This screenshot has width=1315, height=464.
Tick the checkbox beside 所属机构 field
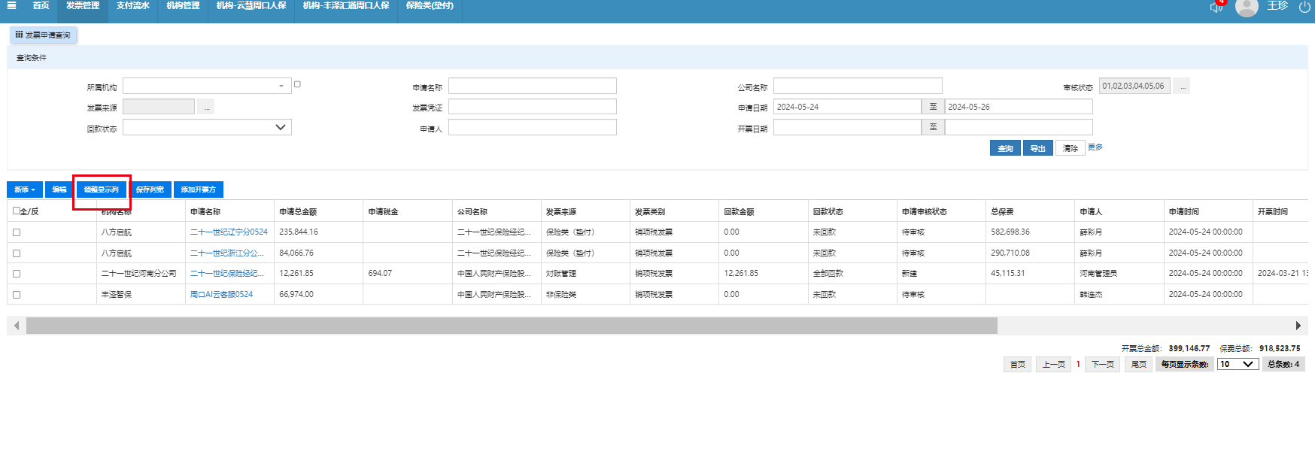pyautogui.click(x=297, y=84)
